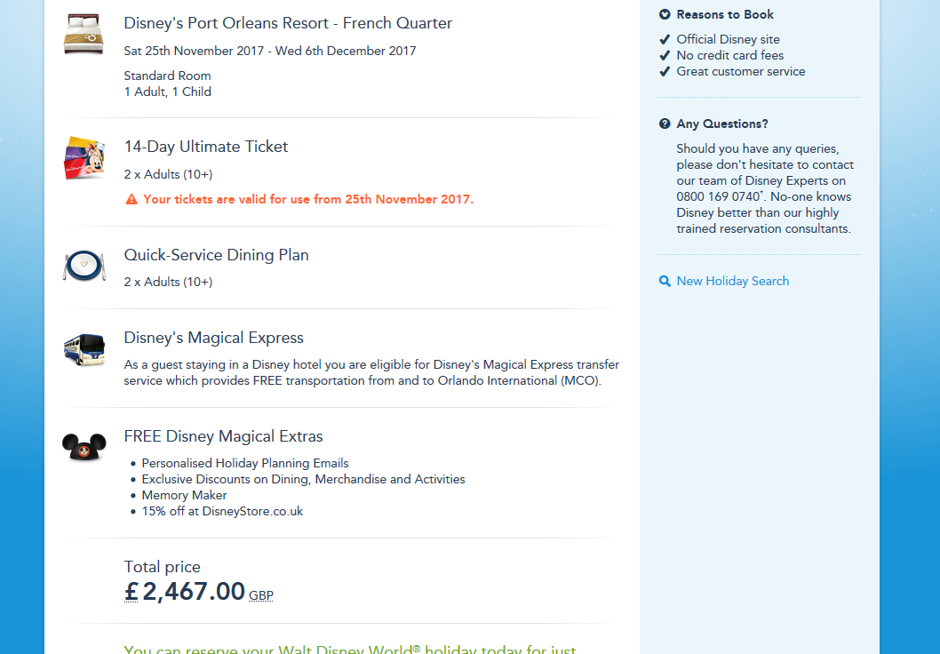940x654 pixels.
Task: Click the total price £2,467.00 amount
Action: tap(185, 591)
